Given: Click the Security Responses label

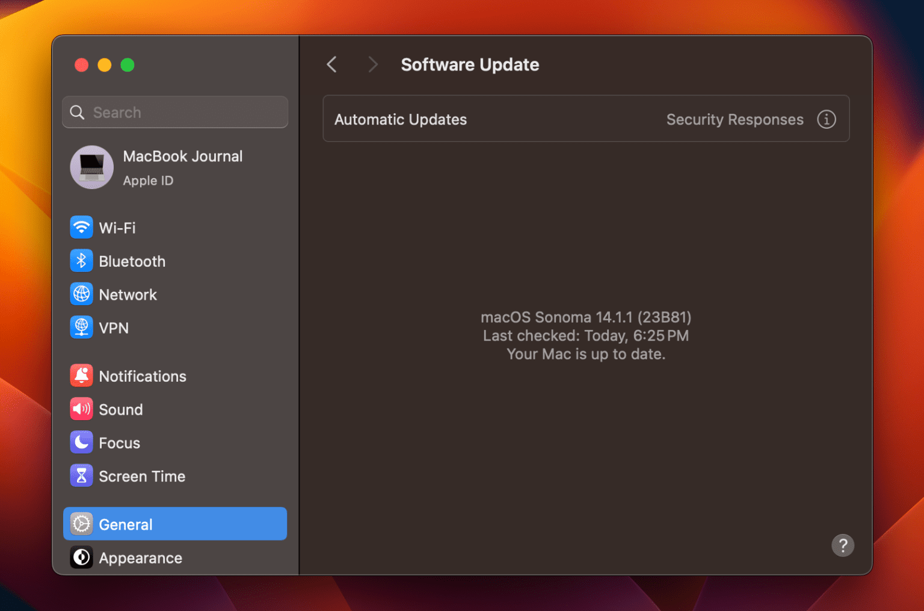Looking at the screenshot, I should (x=735, y=119).
